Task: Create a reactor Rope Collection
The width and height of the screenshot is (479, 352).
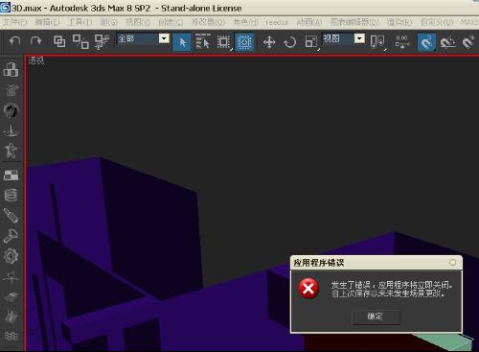Action: (x=11, y=130)
